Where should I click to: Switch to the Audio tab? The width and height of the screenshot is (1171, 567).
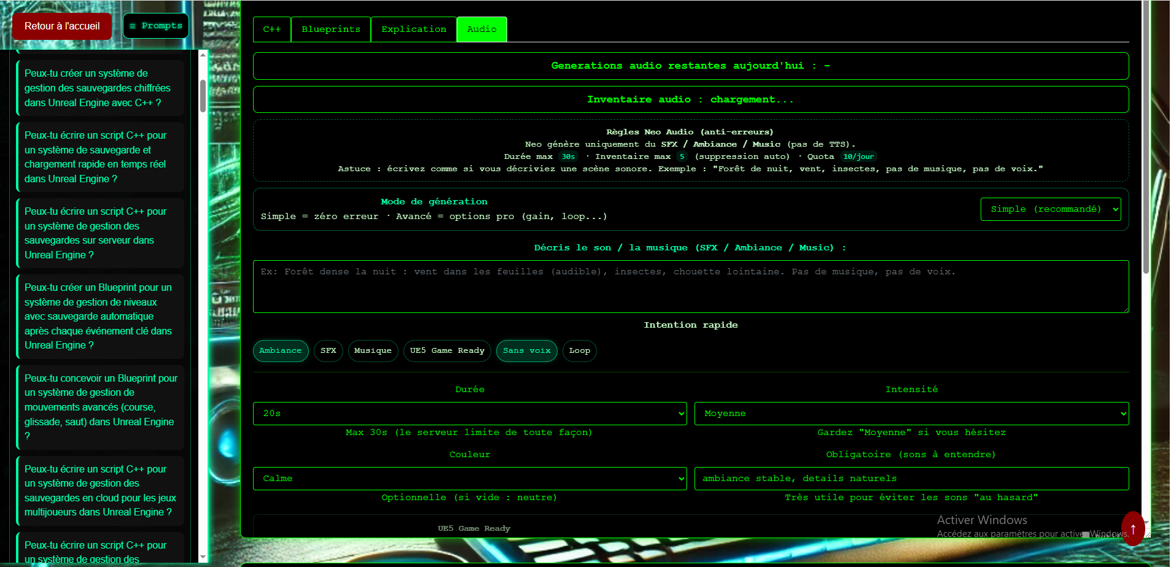point(481,29)
